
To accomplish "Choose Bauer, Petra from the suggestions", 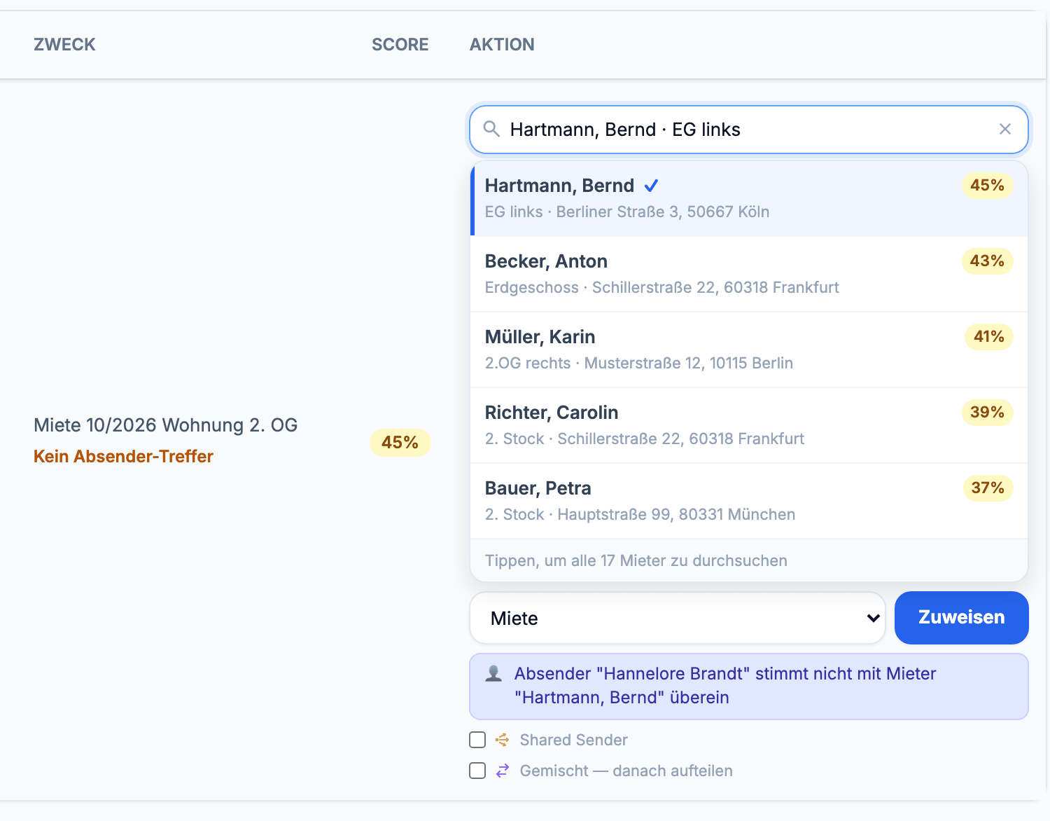I will coord(749,501).
